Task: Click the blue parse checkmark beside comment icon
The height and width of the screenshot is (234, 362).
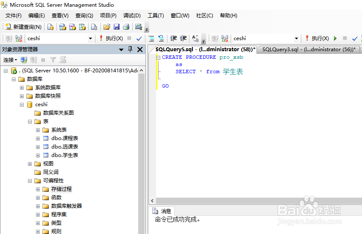Action: [139, 39]
